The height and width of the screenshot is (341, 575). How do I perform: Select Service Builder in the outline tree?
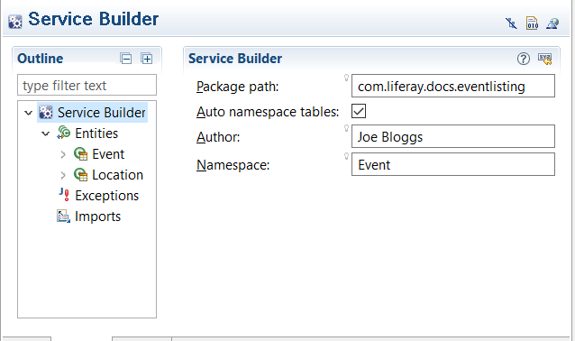[x=102, y=113]
